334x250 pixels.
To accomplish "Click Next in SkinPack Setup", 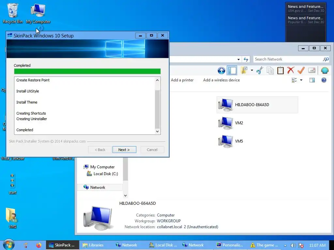I will click(124, 150).
